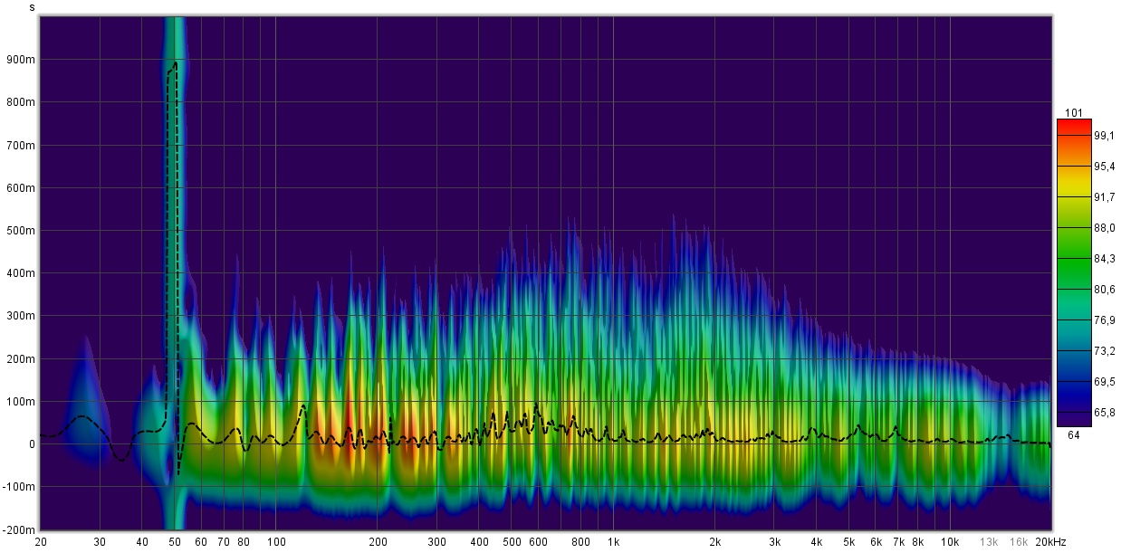
Task: Click the 101 value atop color scale
Action: [1074, 112]
